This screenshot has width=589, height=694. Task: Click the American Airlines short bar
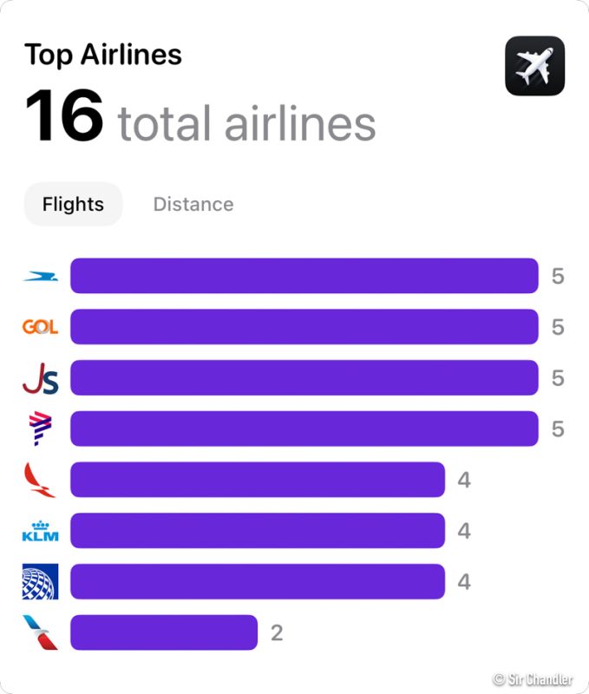(x=163, y=632)
